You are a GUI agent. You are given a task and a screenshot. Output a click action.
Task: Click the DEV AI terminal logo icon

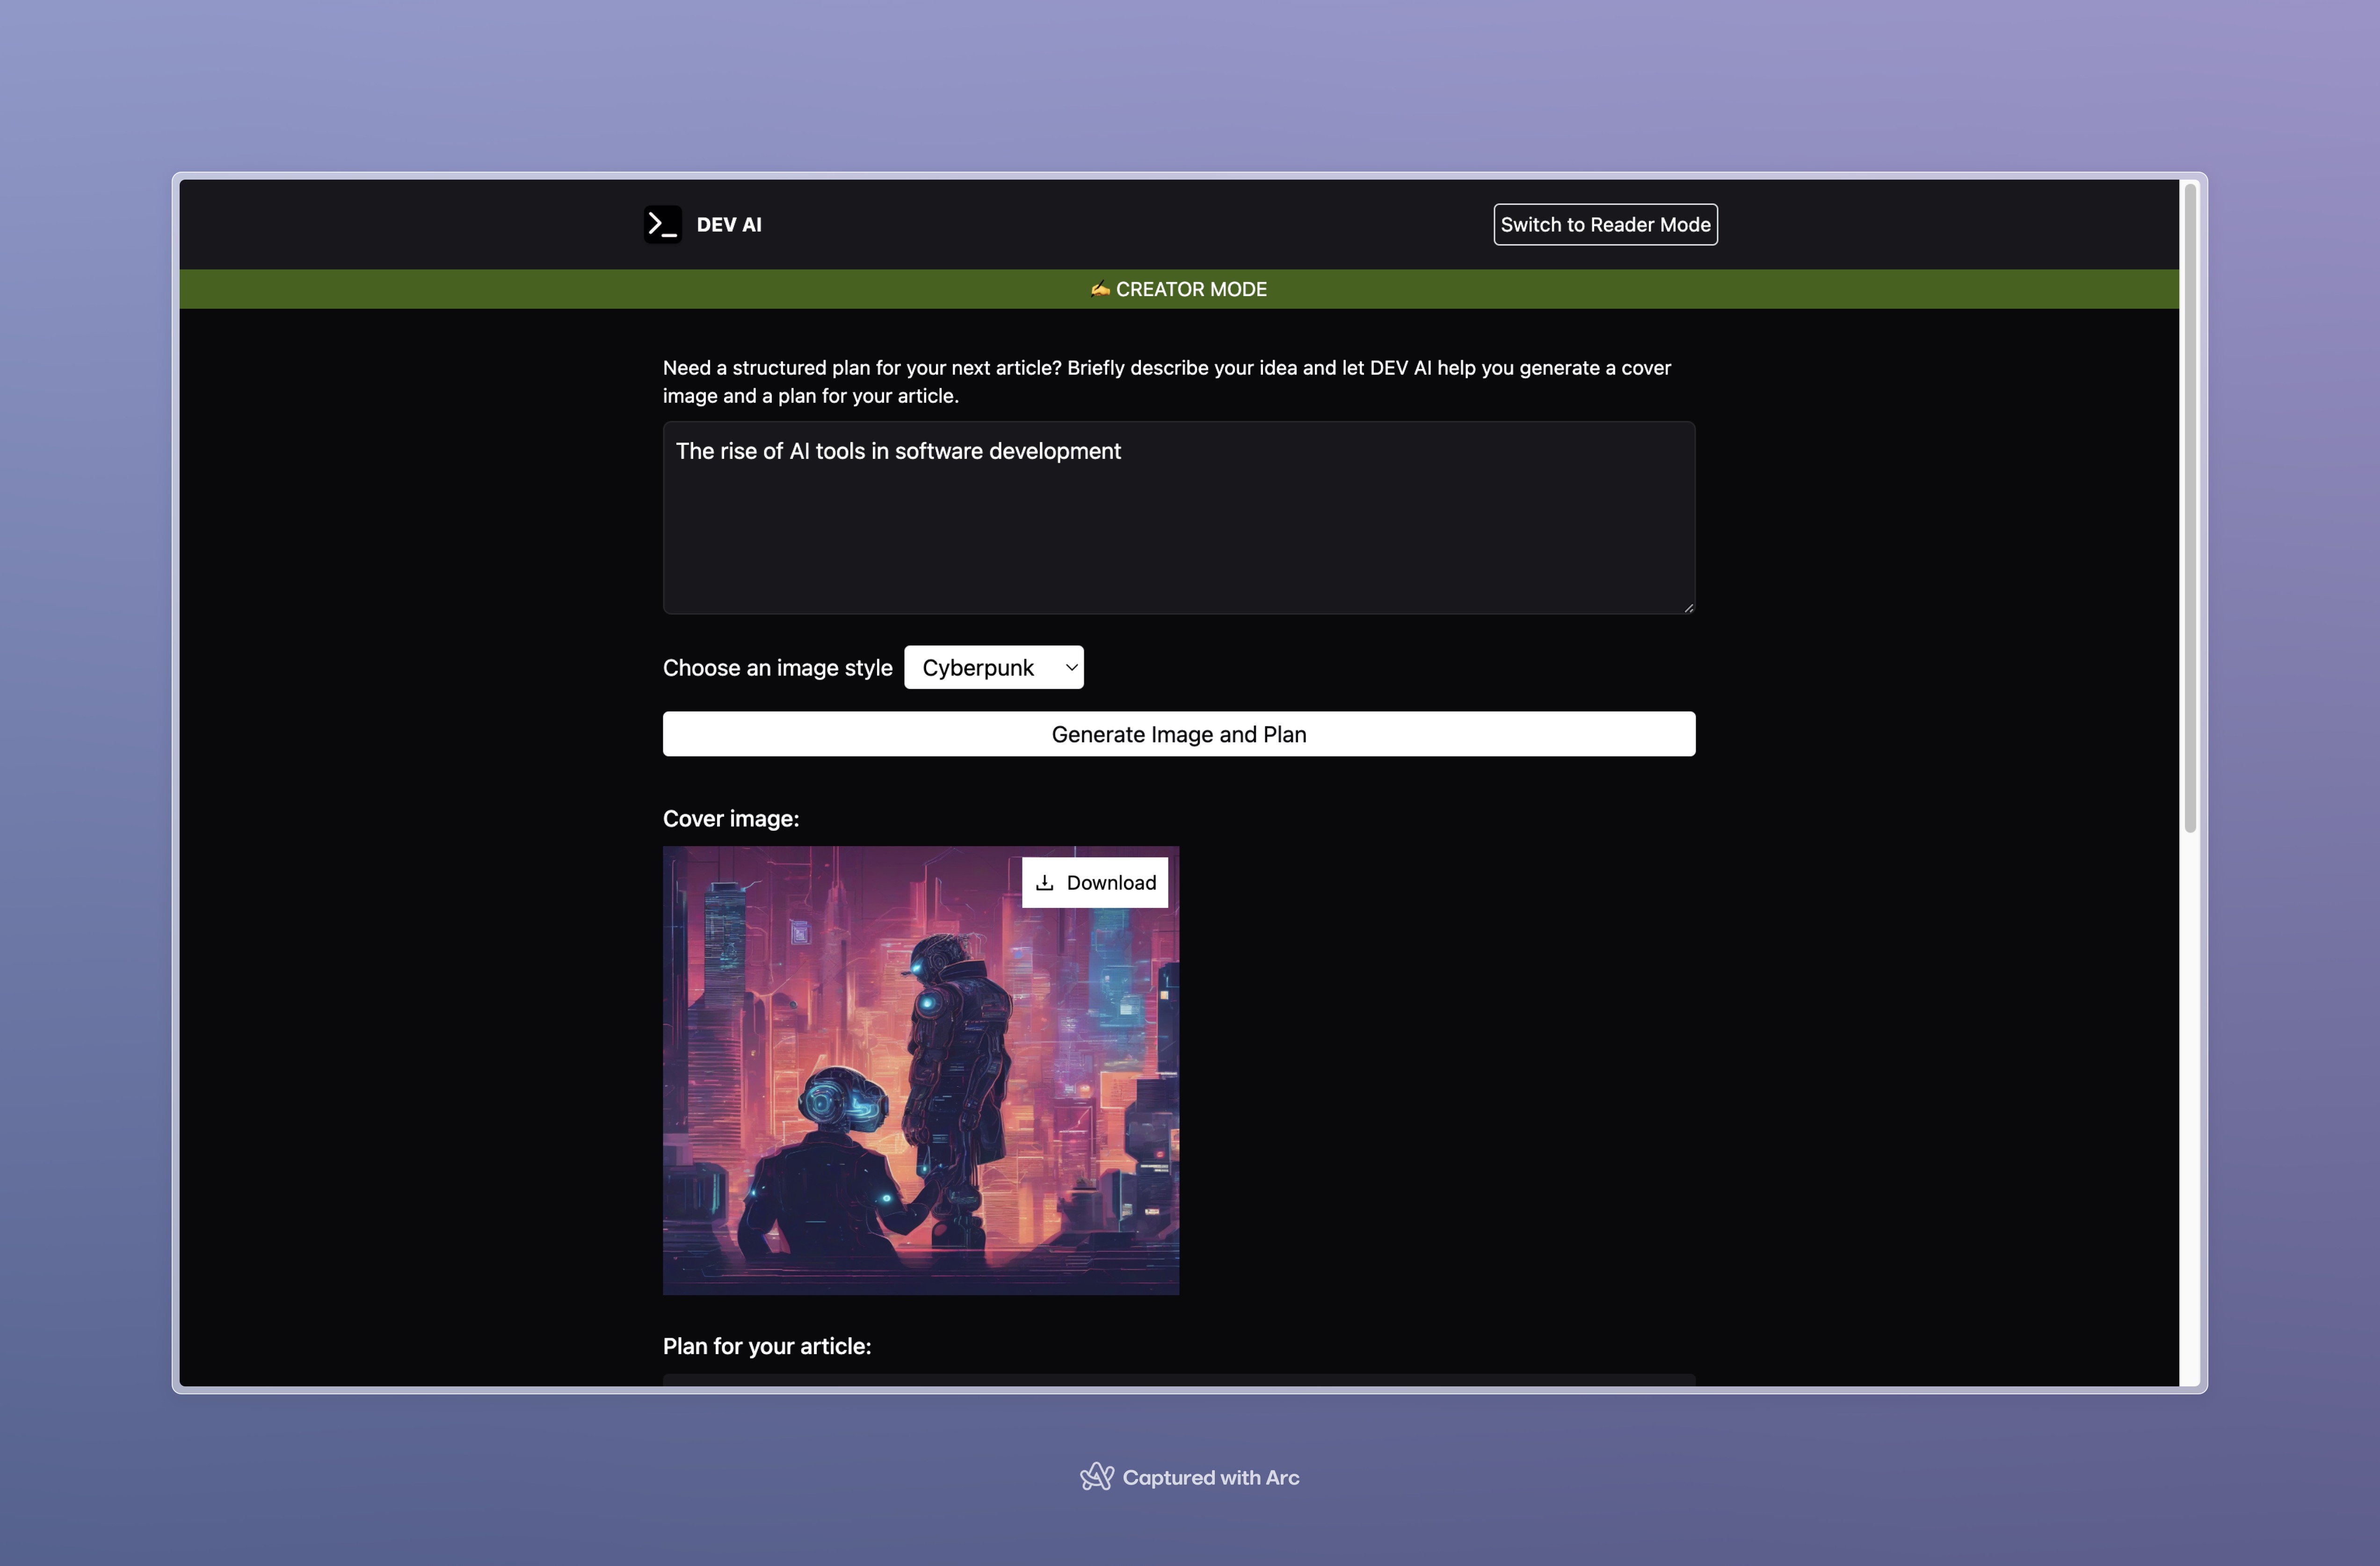[x=662, y=224]
